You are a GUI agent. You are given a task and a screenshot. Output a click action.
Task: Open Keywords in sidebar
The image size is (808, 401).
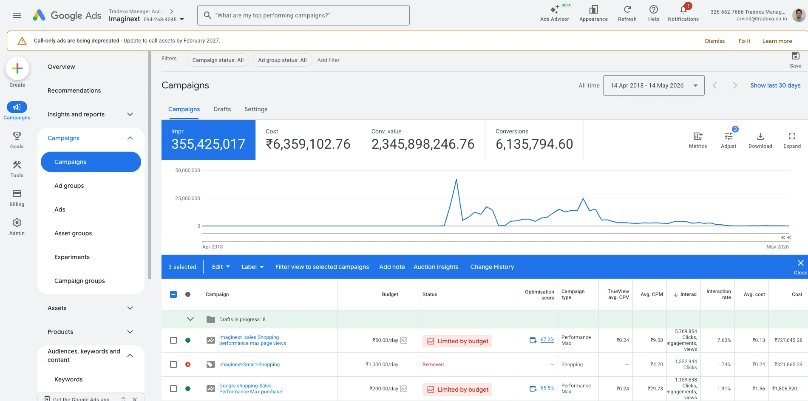click(x=68, y=379)
